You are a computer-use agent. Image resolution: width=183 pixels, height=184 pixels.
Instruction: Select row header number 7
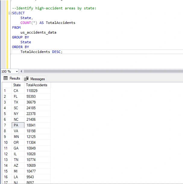coord(7,125)
